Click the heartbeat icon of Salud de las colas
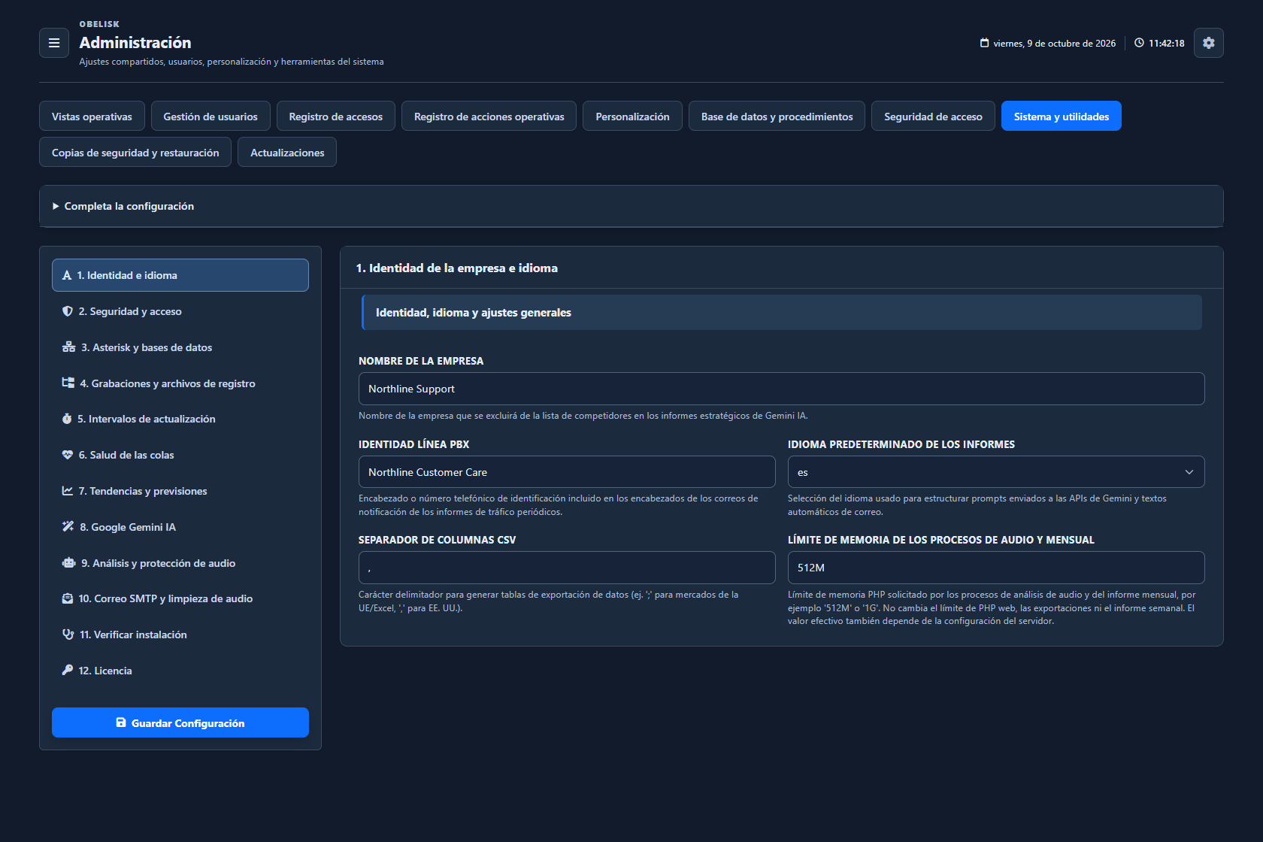Image resolution: width=1263 pixels, height=842 pixels. click(x=68, y=455)
